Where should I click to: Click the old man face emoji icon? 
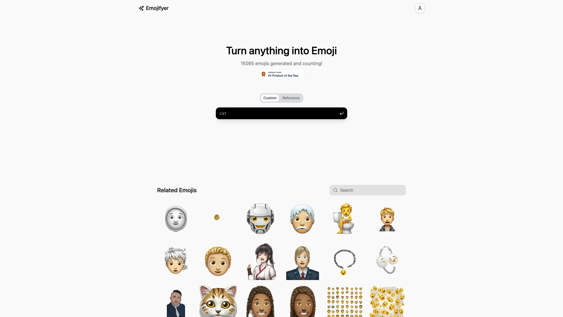tap(302, 217)
